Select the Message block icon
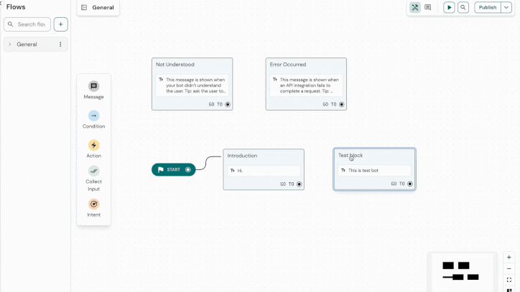Image resolution: width=520 pixels, height=292 pixels. 93,86
